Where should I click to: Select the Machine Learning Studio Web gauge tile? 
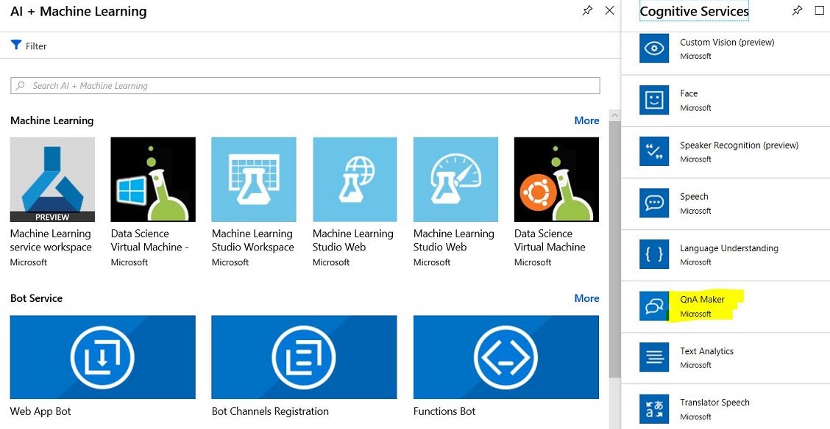pyautogui.click(x=455, y=180)
